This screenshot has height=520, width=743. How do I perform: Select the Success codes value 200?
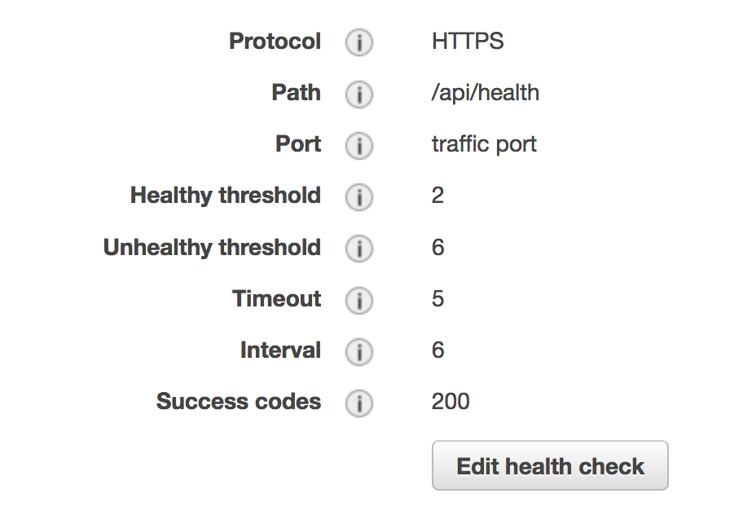click(451, 402)
